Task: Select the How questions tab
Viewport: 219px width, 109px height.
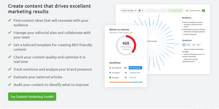Action: pyautogui.click(x=194, y=45)
